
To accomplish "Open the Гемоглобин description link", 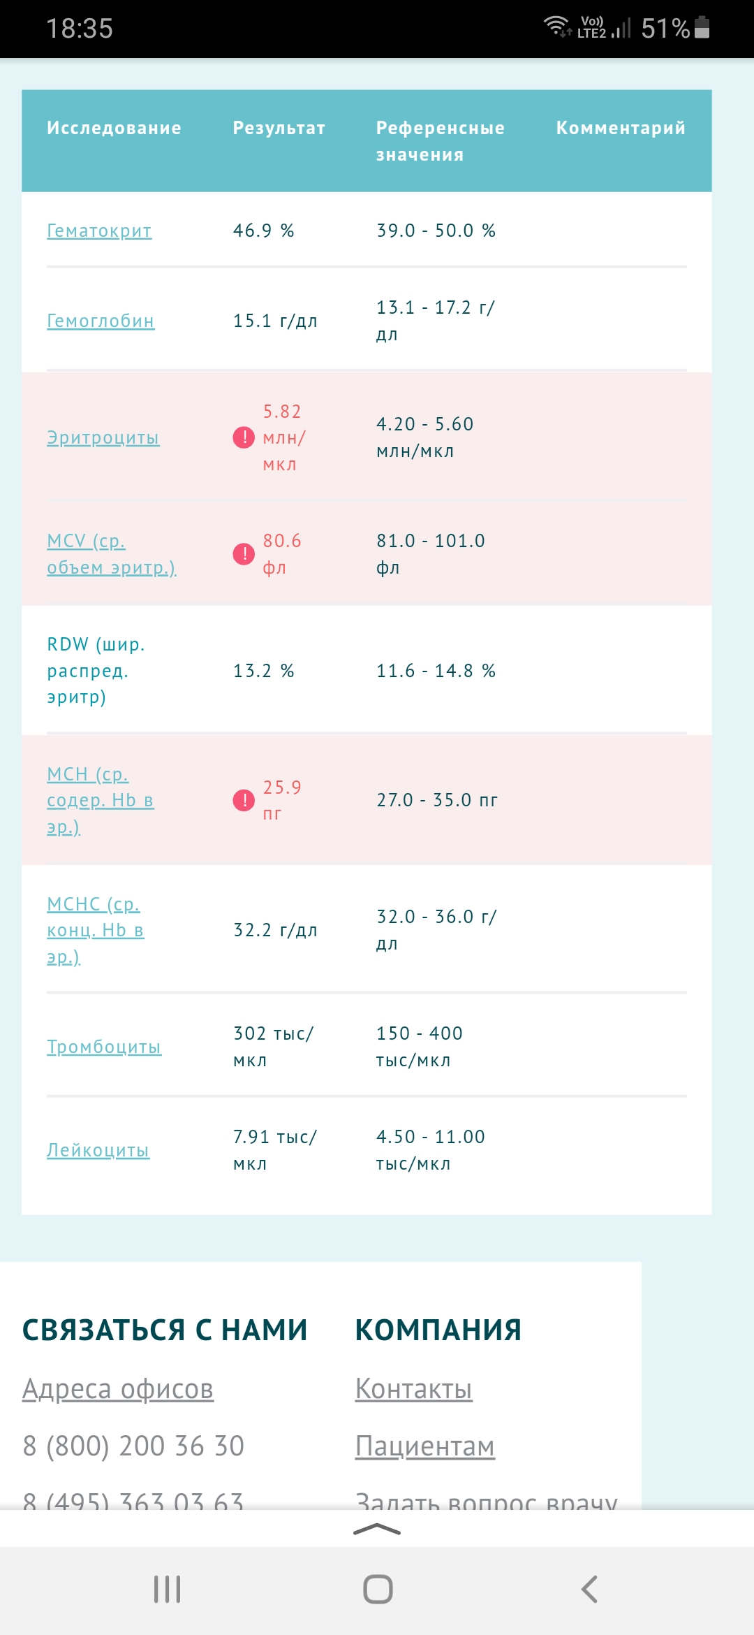I will 101,321.
